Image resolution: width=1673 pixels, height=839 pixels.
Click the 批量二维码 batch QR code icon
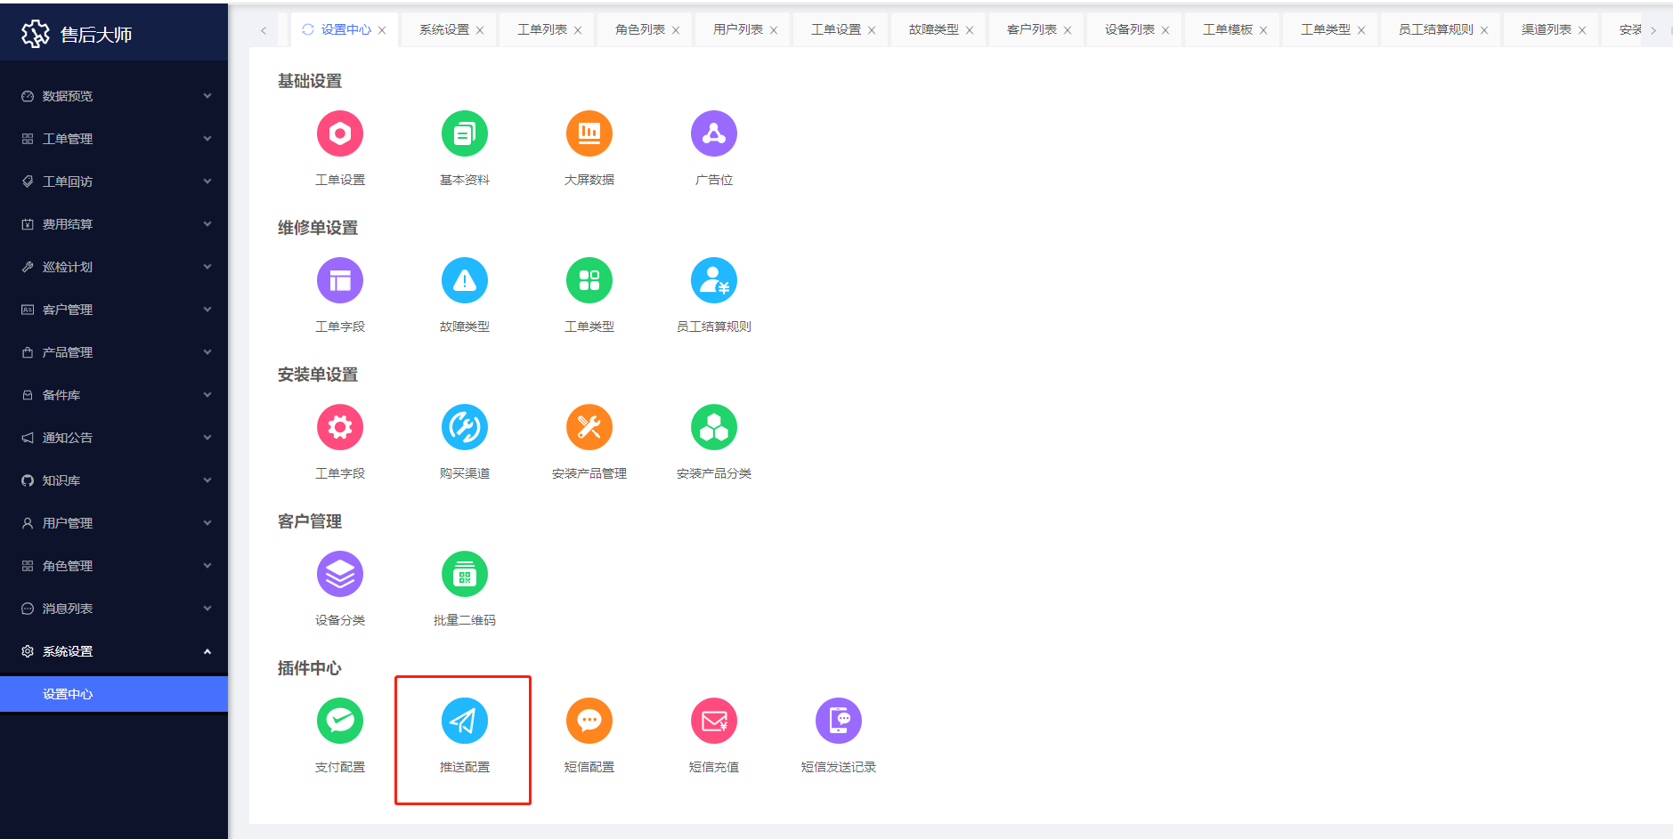464,574
